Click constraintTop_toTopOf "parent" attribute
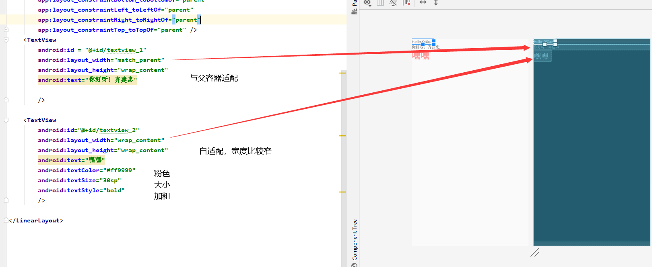This screenshot has height=267, width=652. [112, 30]
